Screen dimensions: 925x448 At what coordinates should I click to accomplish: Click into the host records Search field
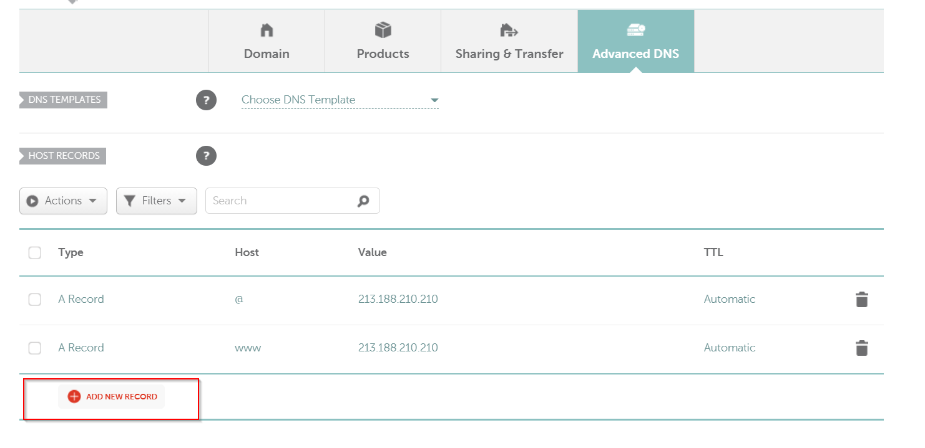pos(281,201)
